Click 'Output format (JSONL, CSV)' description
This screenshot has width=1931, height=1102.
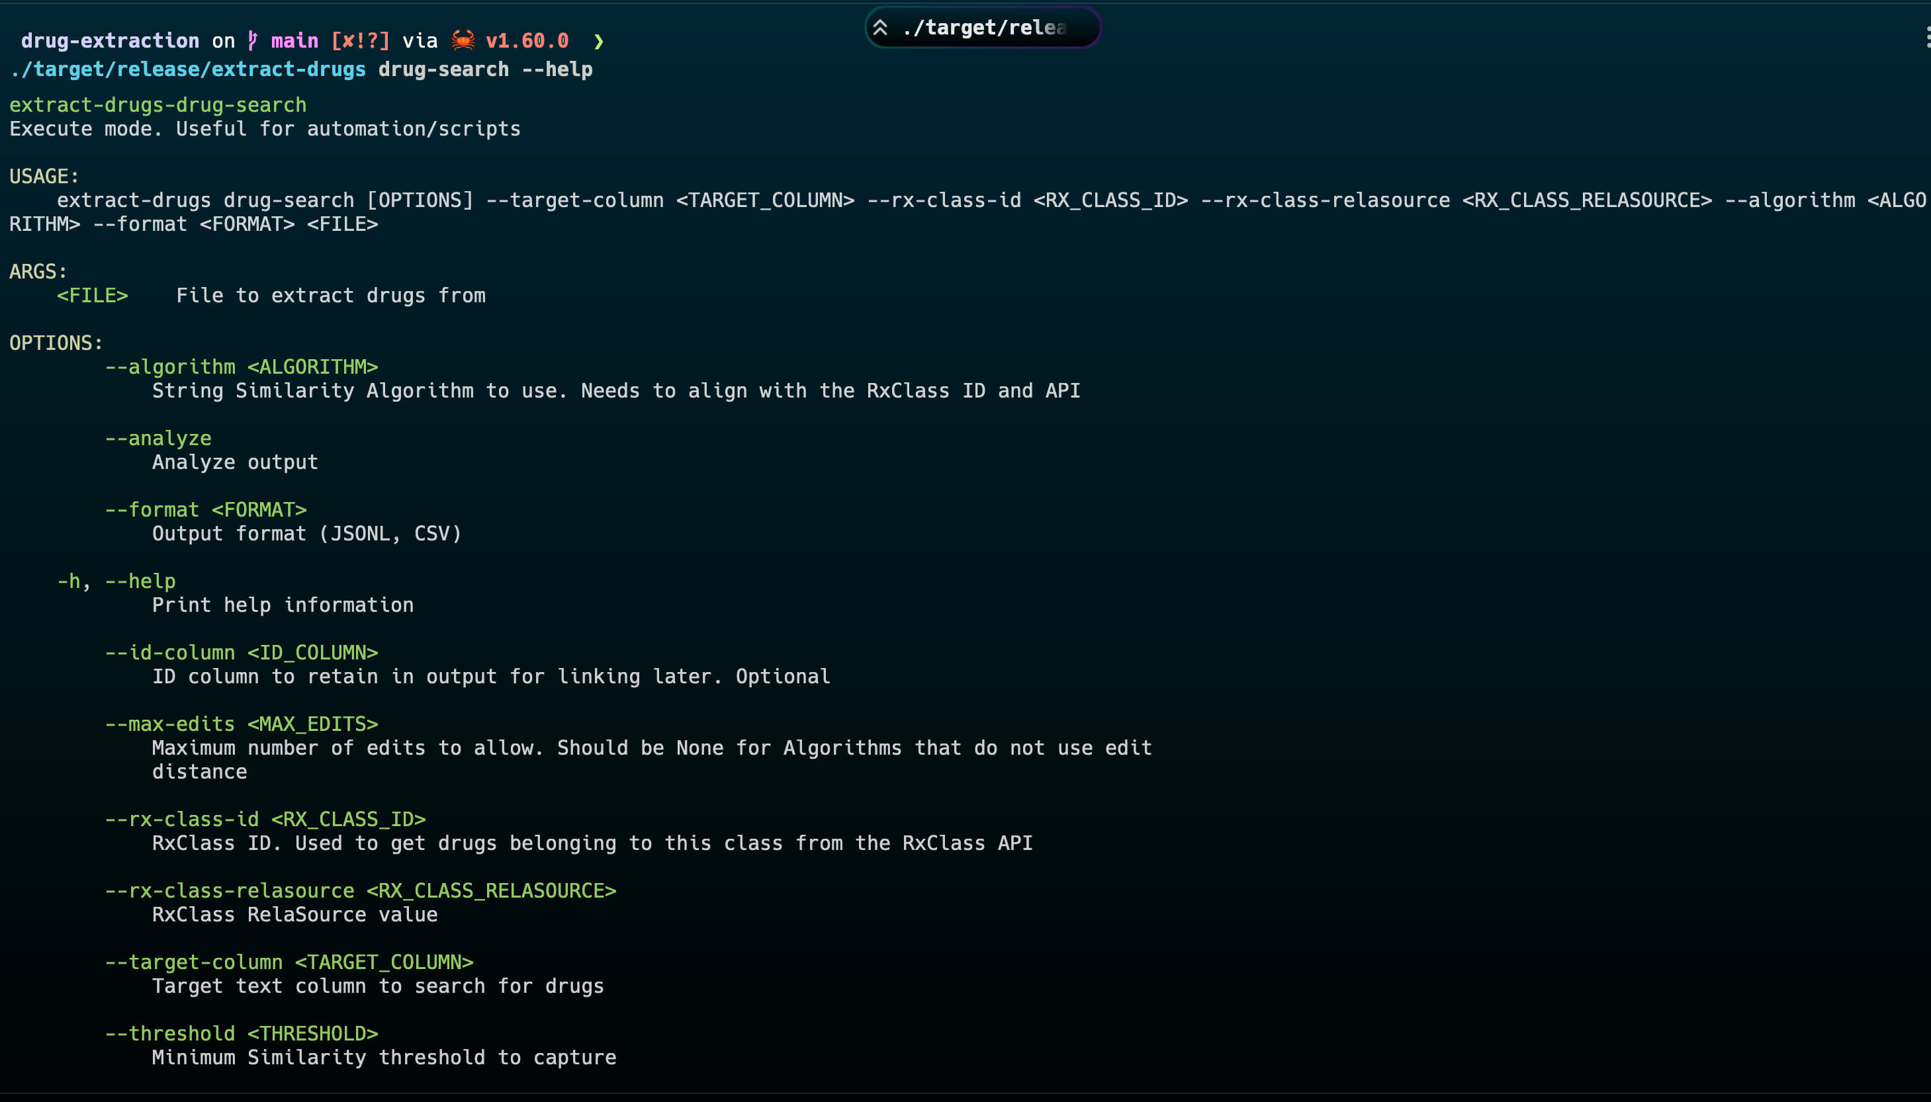[306, 534]
